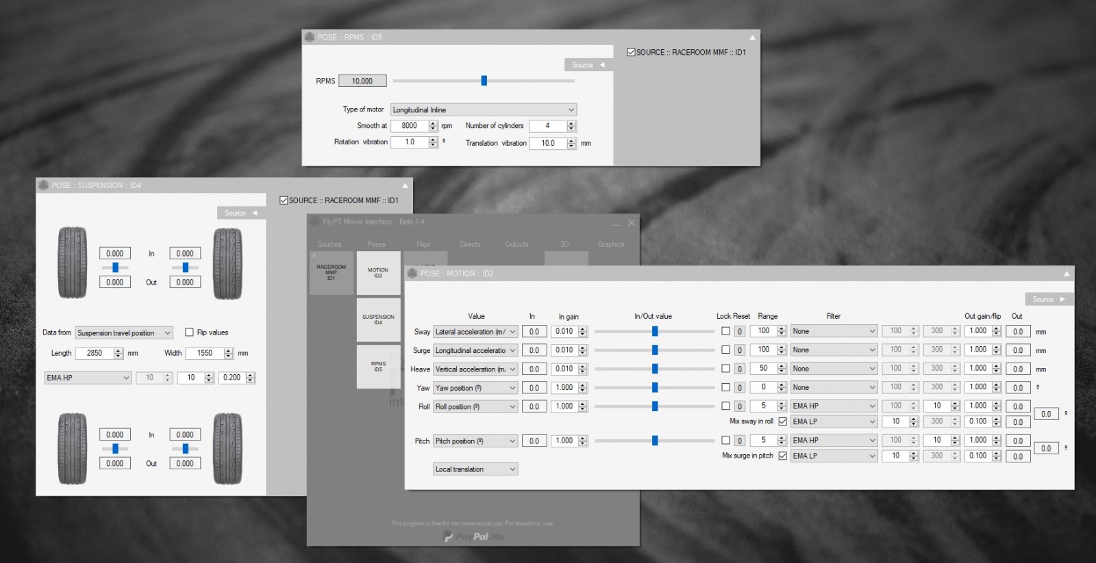Viewport: 1096px width, 563px height.
Task: Collapse the POSE RPMS ID5 window with its triangle
Action: [x=752, y=38]
